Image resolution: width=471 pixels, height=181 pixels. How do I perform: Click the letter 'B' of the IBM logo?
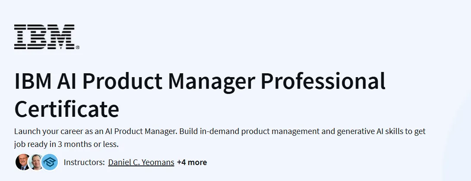click(40, 37)
